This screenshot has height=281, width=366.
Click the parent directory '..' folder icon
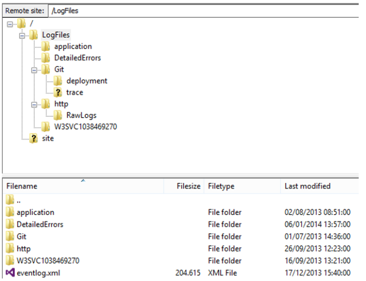10,200
